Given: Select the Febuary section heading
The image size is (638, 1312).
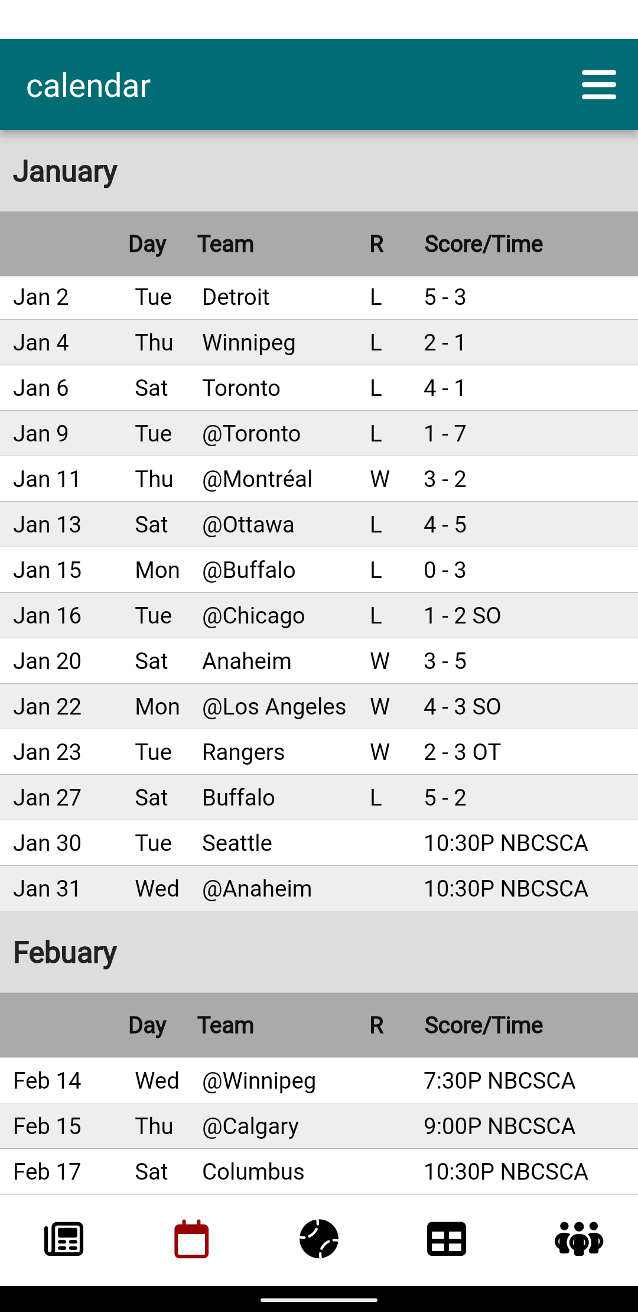Looking at the screenshot, I should pos(65,953).
